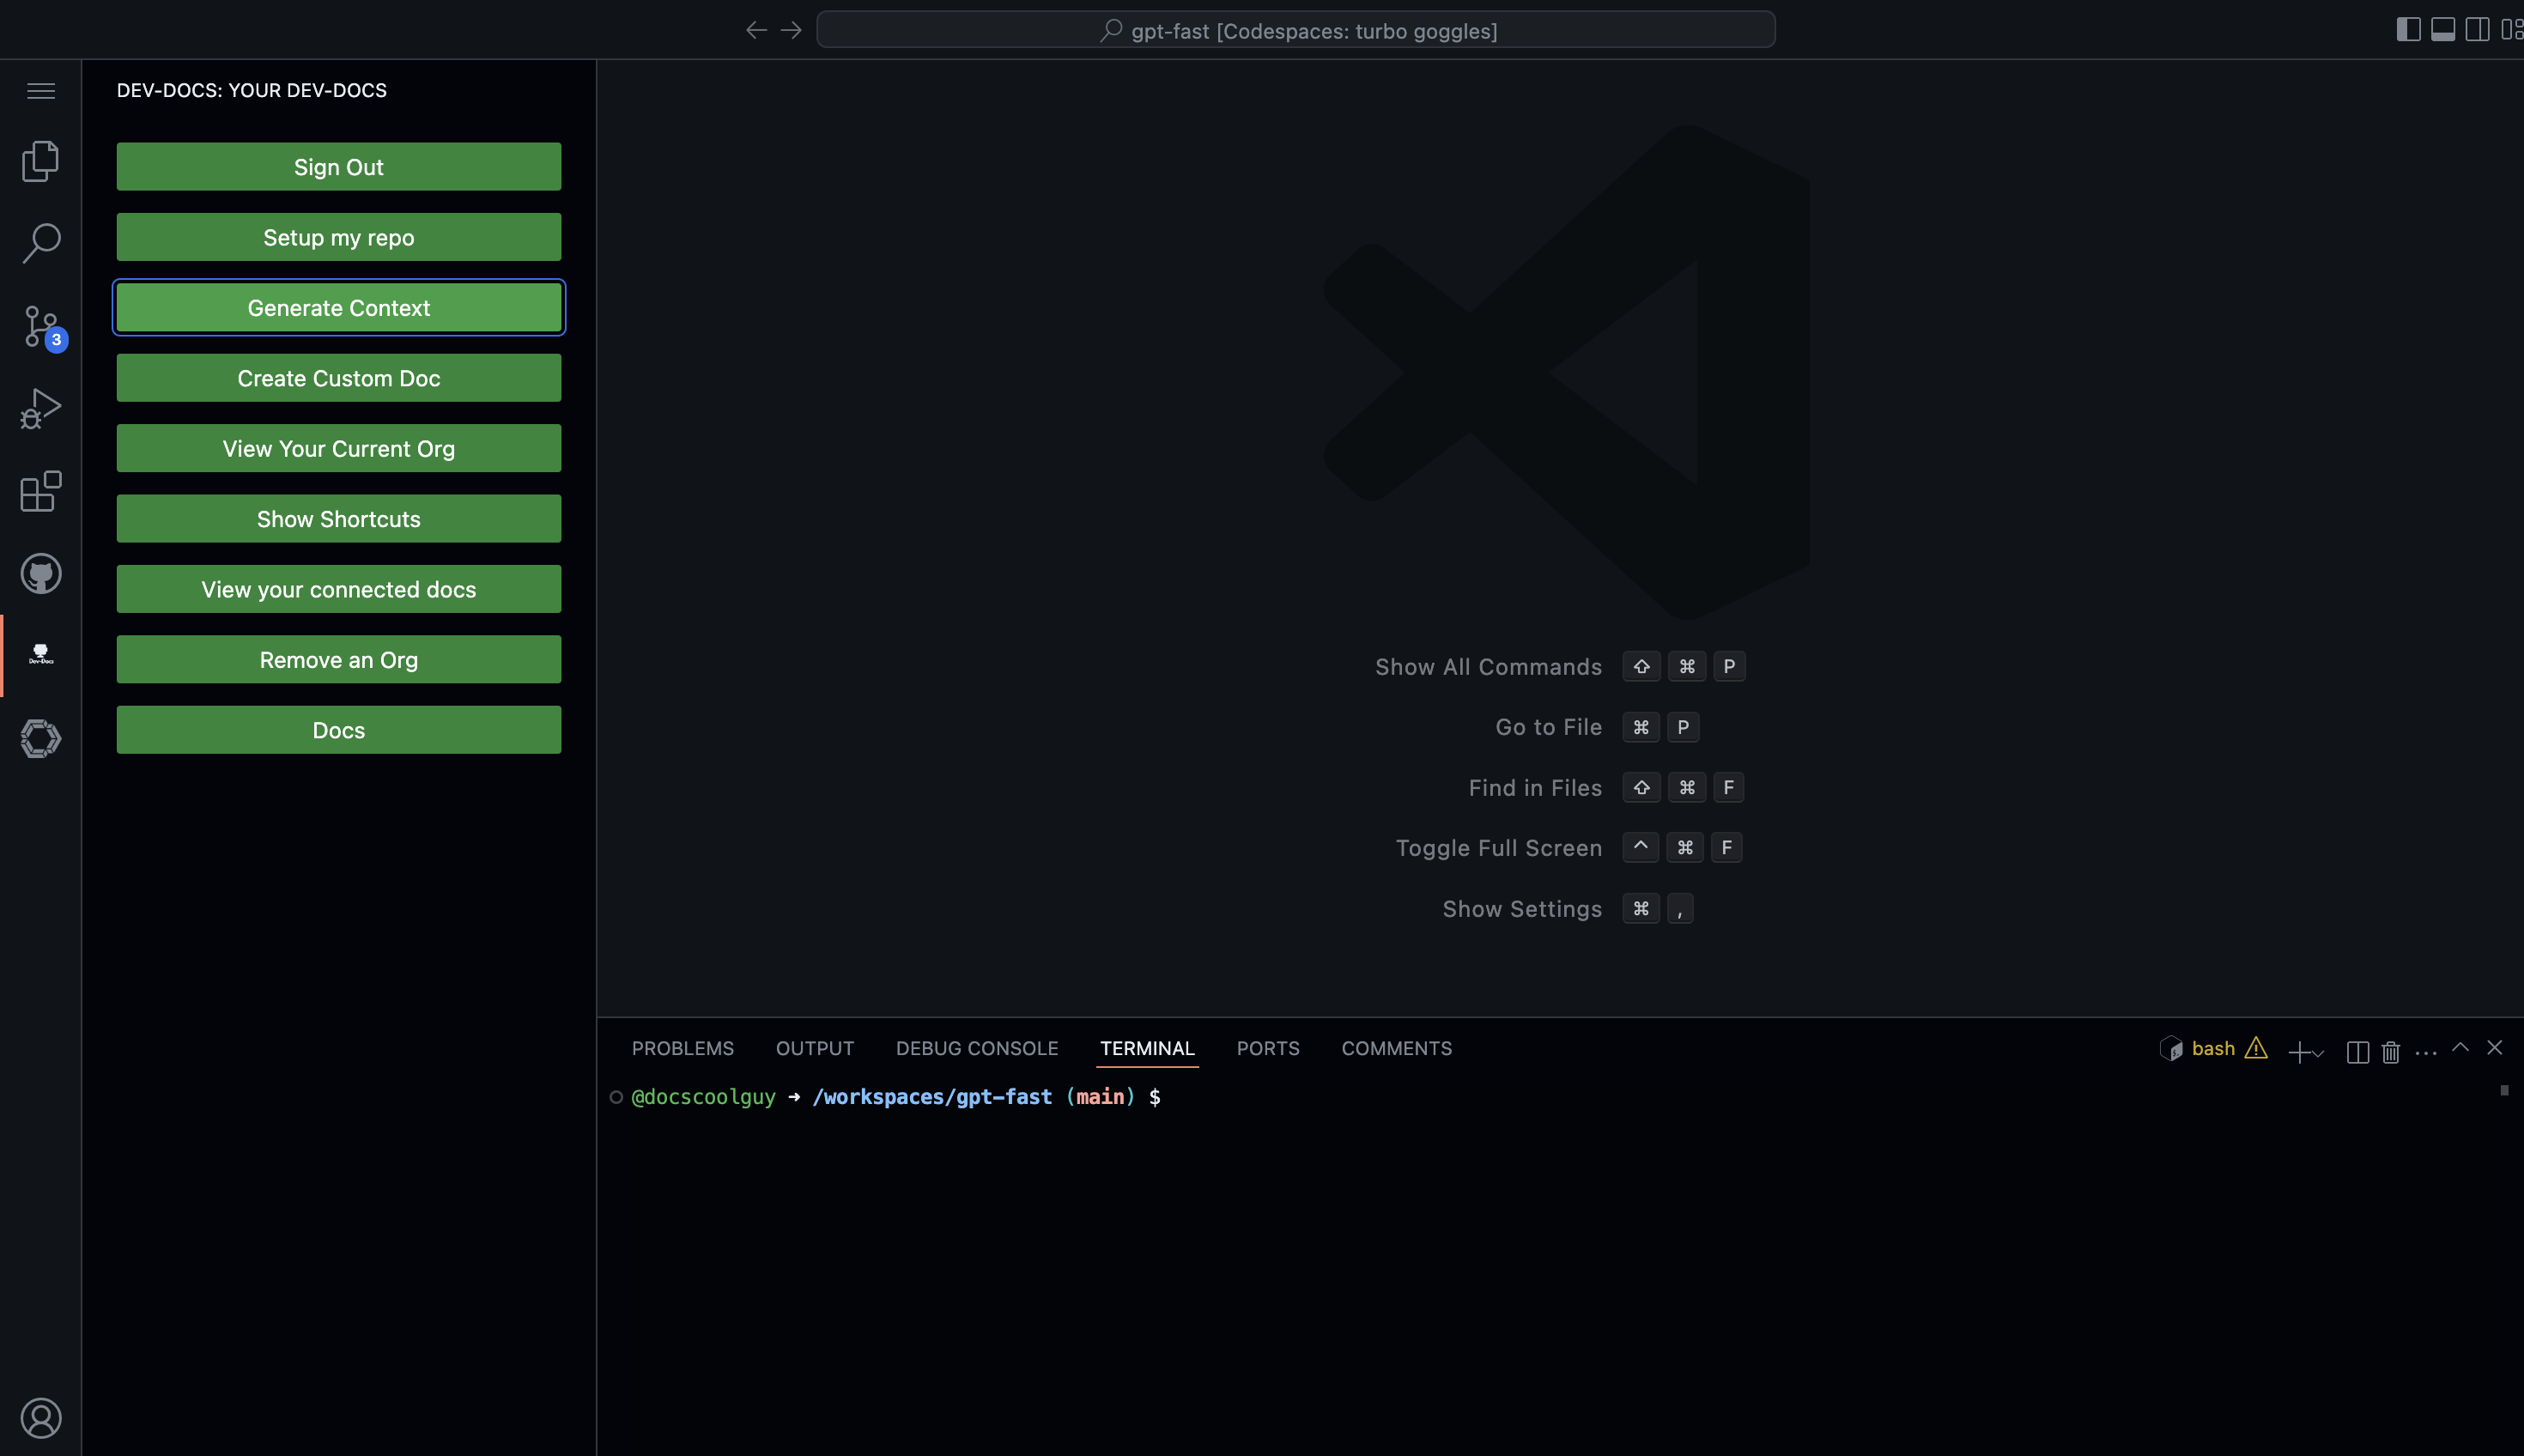Open the Explorer view icon
Viewport: 2524px width, 1456px height.
coord(41,161)
